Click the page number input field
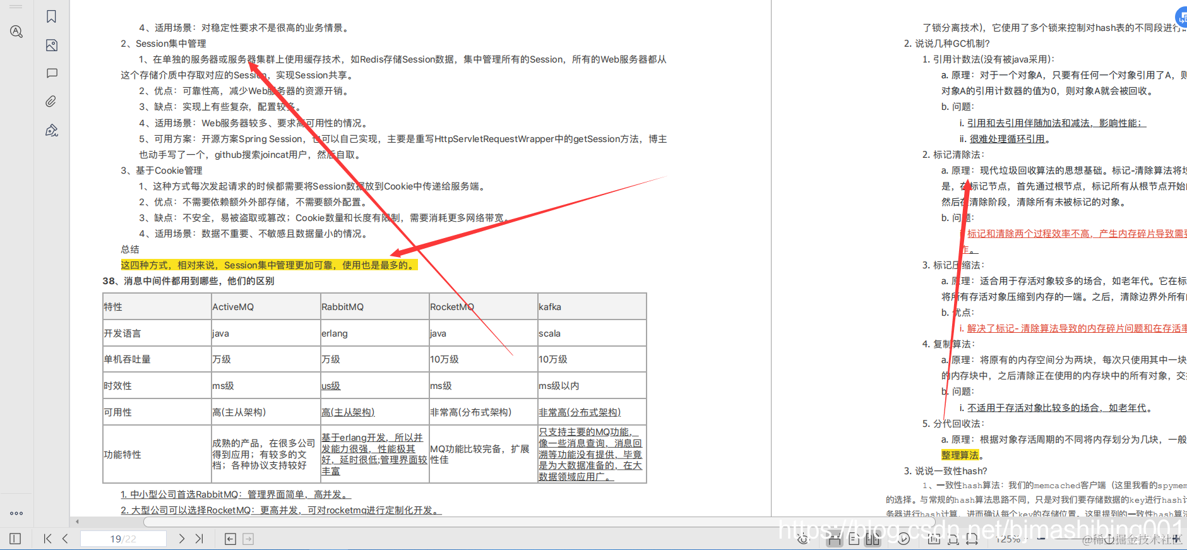Image resolution: width=1187 pixels, height=550 pixels. (x=123, y=539)
